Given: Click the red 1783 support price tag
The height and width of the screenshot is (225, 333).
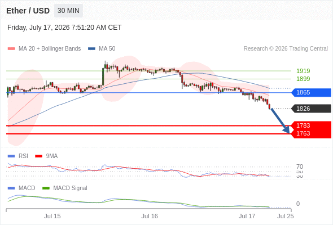Looking at the screenshot, I should pyautogui.click(x=311, y=125).
